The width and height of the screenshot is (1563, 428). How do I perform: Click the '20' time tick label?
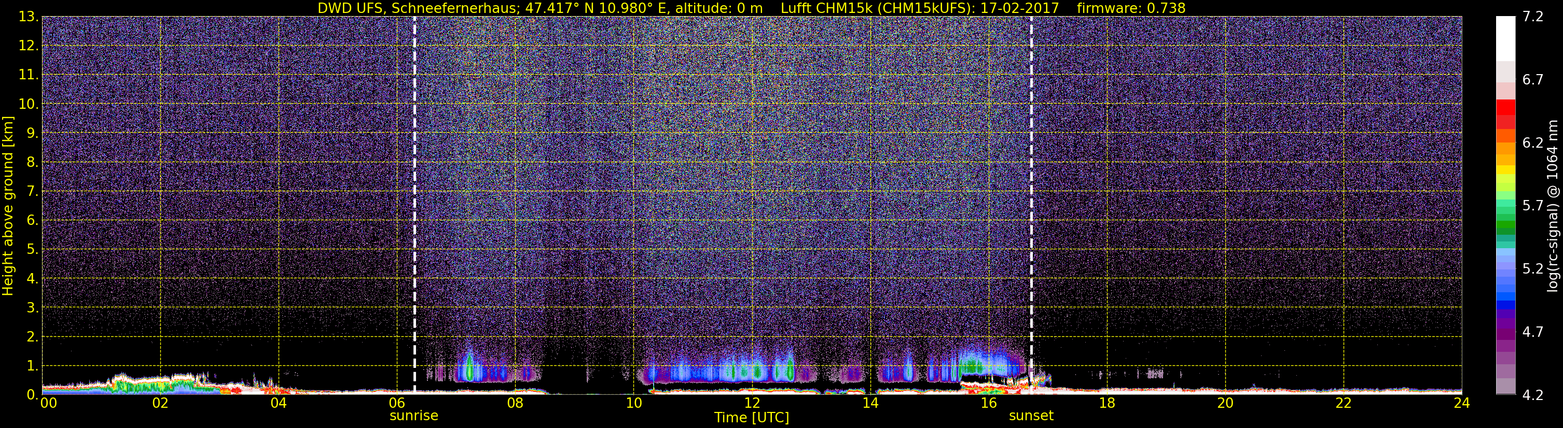point(1225,403)
